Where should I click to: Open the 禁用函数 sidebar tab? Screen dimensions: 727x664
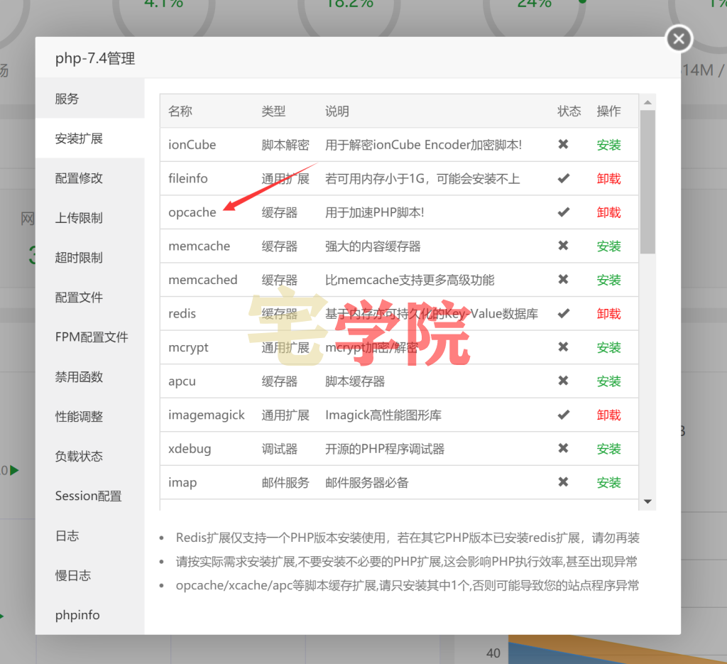pyautogui.click(x=90, y=376)
